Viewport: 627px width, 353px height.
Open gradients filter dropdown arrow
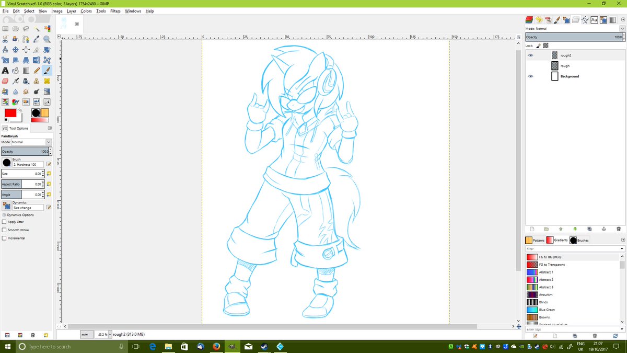tap(622, 249)
